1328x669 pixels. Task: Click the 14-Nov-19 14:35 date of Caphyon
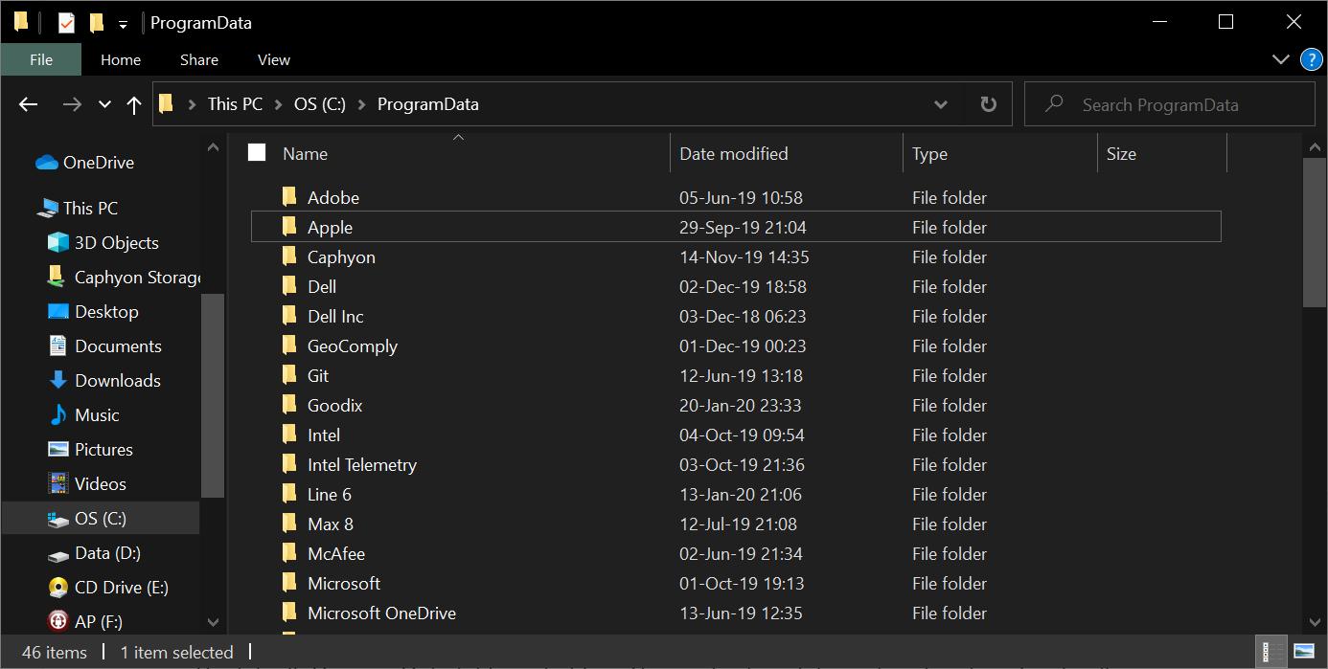(x=744, y=257)
